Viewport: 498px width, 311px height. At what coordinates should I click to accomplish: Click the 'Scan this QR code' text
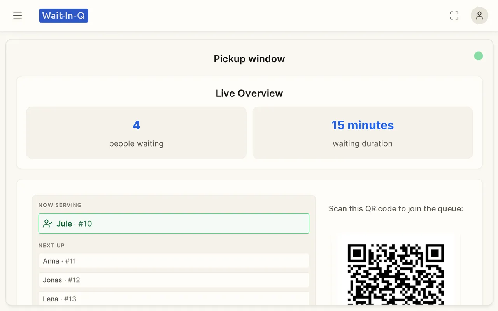[x=396, y=209]
